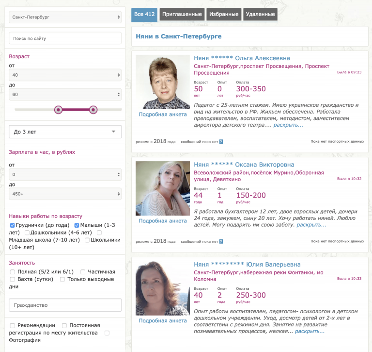Switch to the 'Все 412' tab
Image resolution: width=372 pixels, height=352 pixels.
(x=144, y=14)
